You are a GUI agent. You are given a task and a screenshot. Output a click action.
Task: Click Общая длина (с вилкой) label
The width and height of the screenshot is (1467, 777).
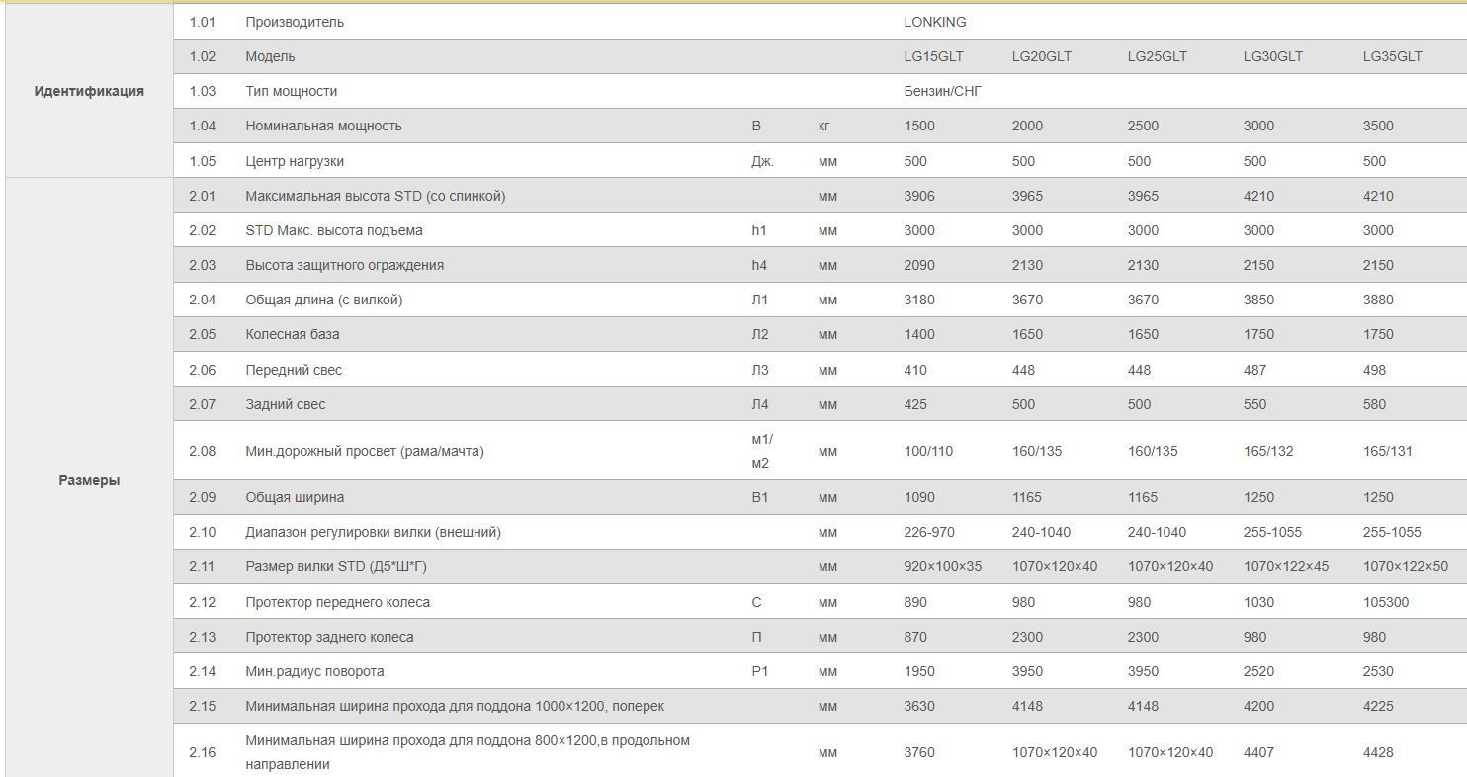(x=324, y=300)
